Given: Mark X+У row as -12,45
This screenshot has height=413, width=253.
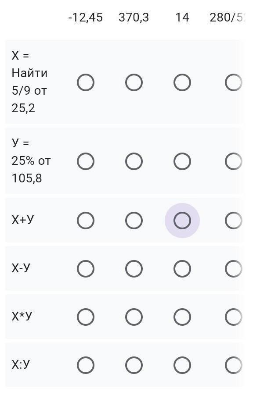Looking at the screenshot, I should (x=86, y=221).
